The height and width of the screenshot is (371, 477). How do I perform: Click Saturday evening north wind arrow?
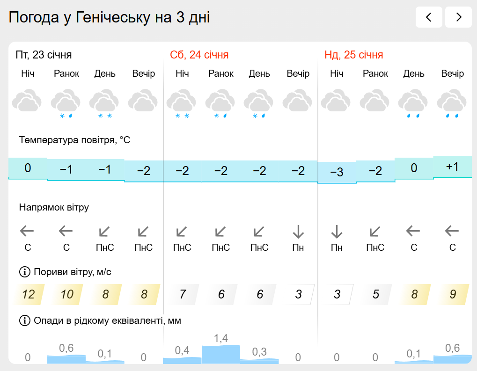coord(298,231)
